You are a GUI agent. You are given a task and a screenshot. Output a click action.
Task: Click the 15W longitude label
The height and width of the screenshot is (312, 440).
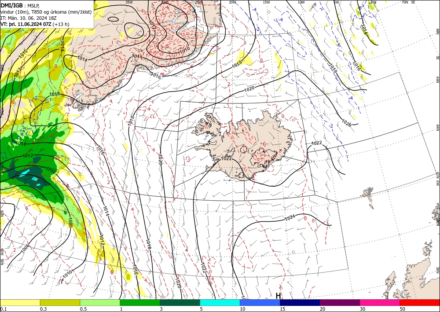point(266,2)
